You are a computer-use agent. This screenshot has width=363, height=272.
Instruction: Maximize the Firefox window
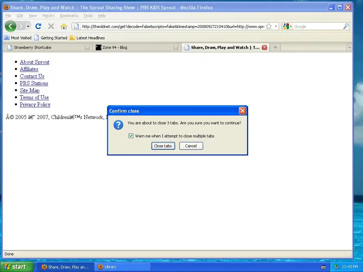[x=340, y=7]
